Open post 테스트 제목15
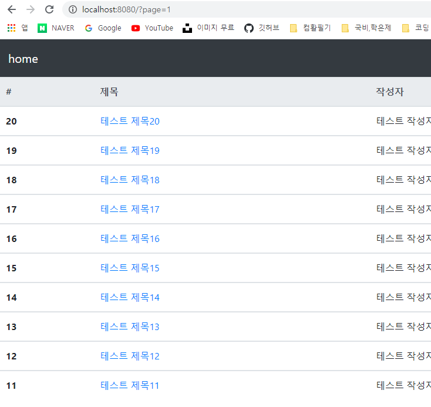Viewport: 431px width, 407px height. (x=130, y=268)
